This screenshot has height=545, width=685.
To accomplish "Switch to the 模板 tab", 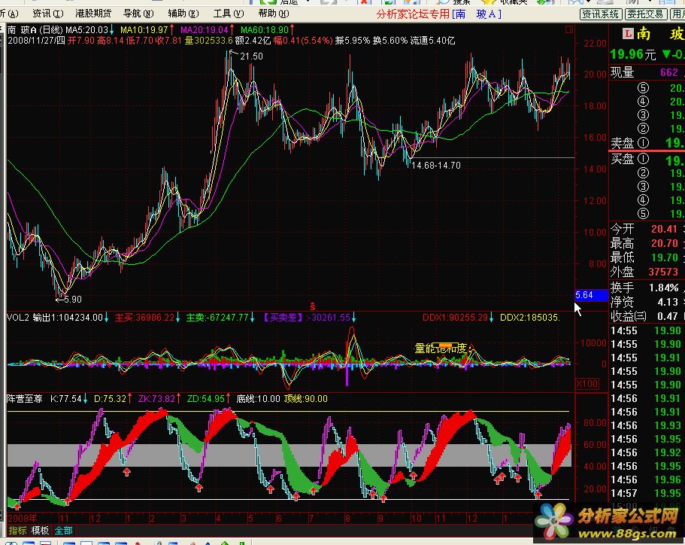I will [x=40, y=531].
